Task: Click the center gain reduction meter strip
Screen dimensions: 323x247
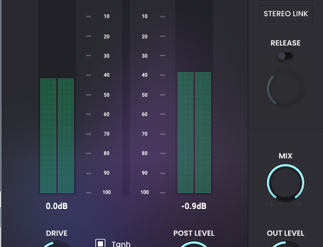Action: pos(126,97)
